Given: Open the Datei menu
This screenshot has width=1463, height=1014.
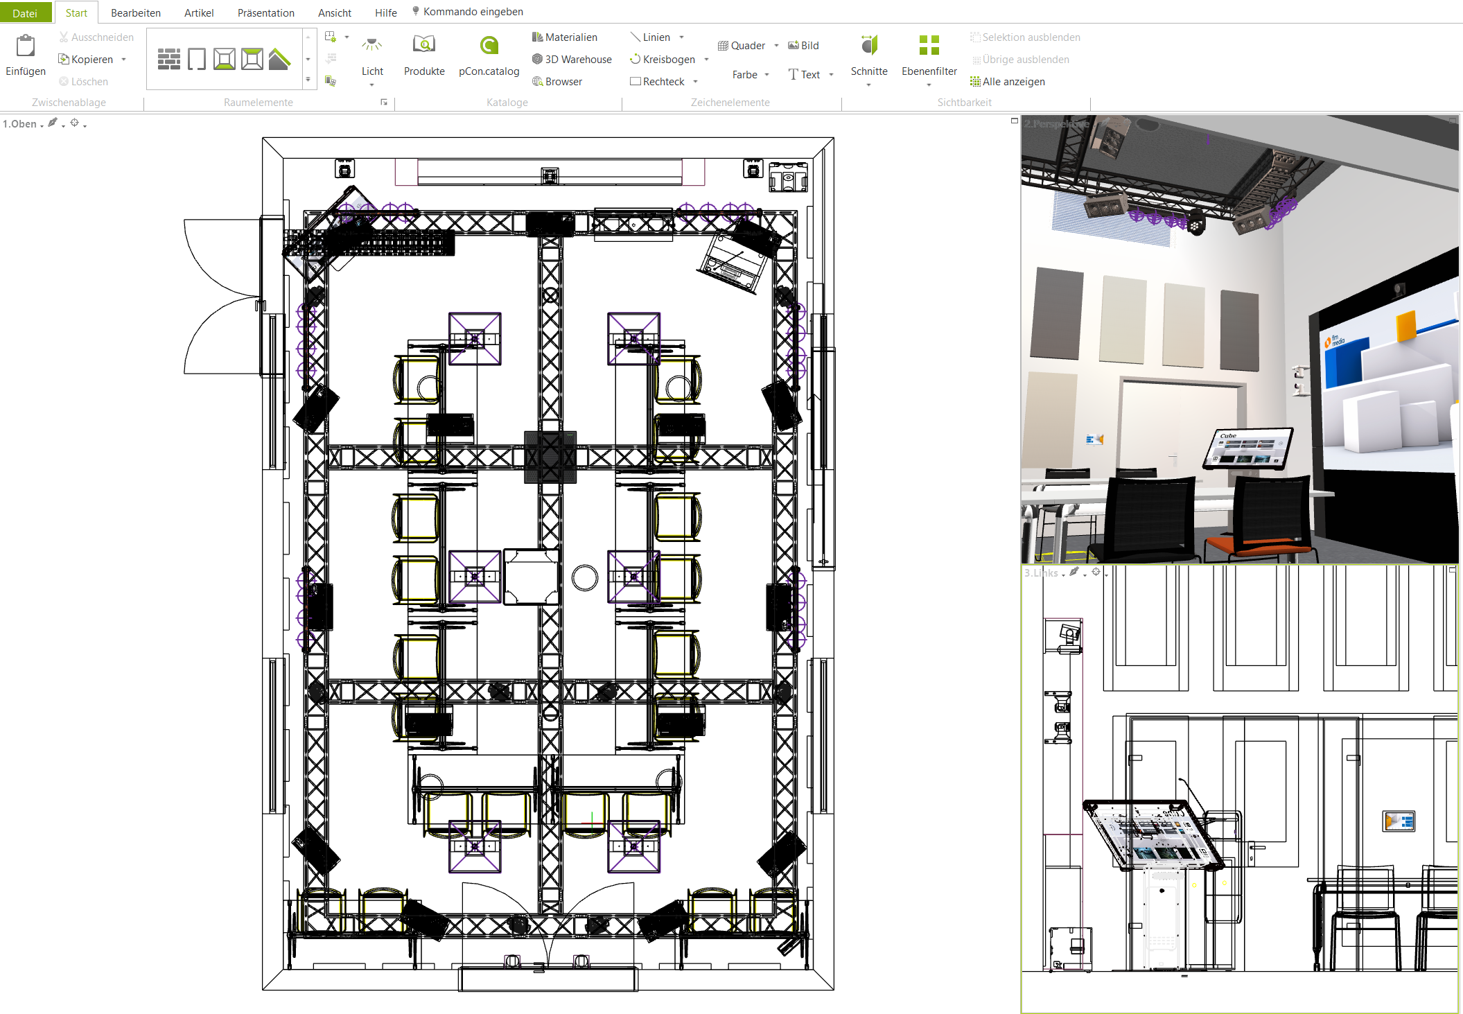Looking at the screenshot, I should 25,12.
